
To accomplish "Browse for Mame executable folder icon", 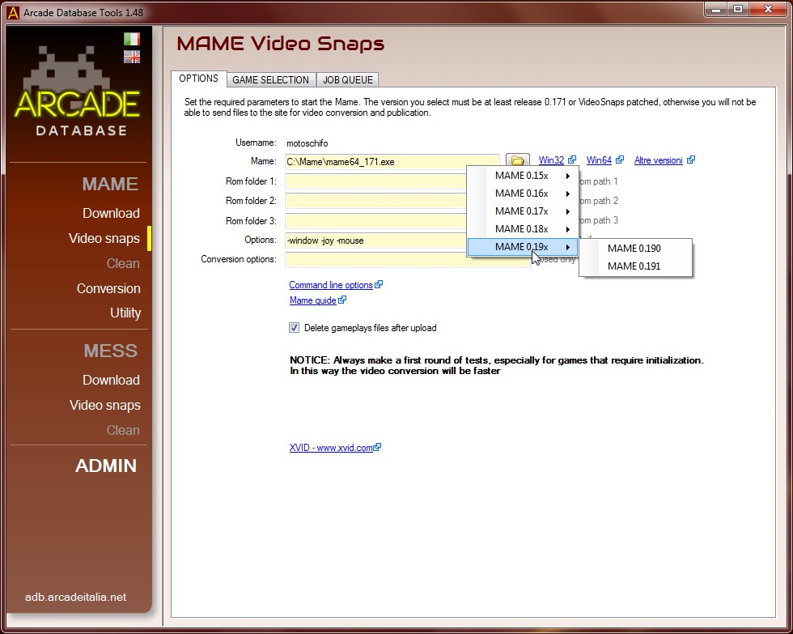I will 517,161.
